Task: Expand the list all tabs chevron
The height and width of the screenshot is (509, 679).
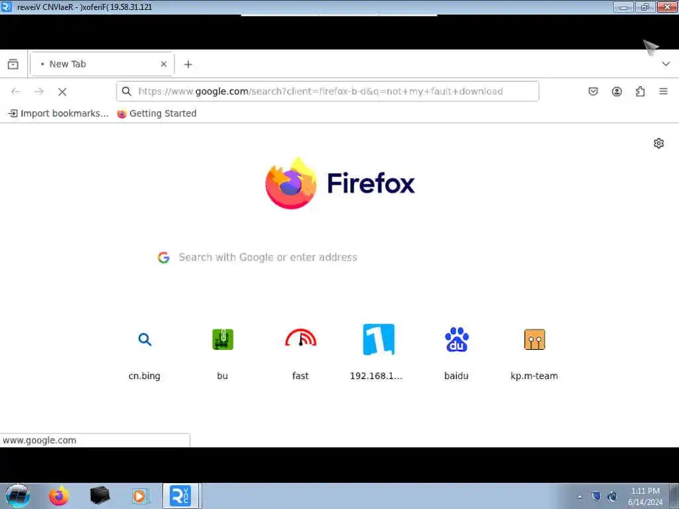Action: pos(666,64)
